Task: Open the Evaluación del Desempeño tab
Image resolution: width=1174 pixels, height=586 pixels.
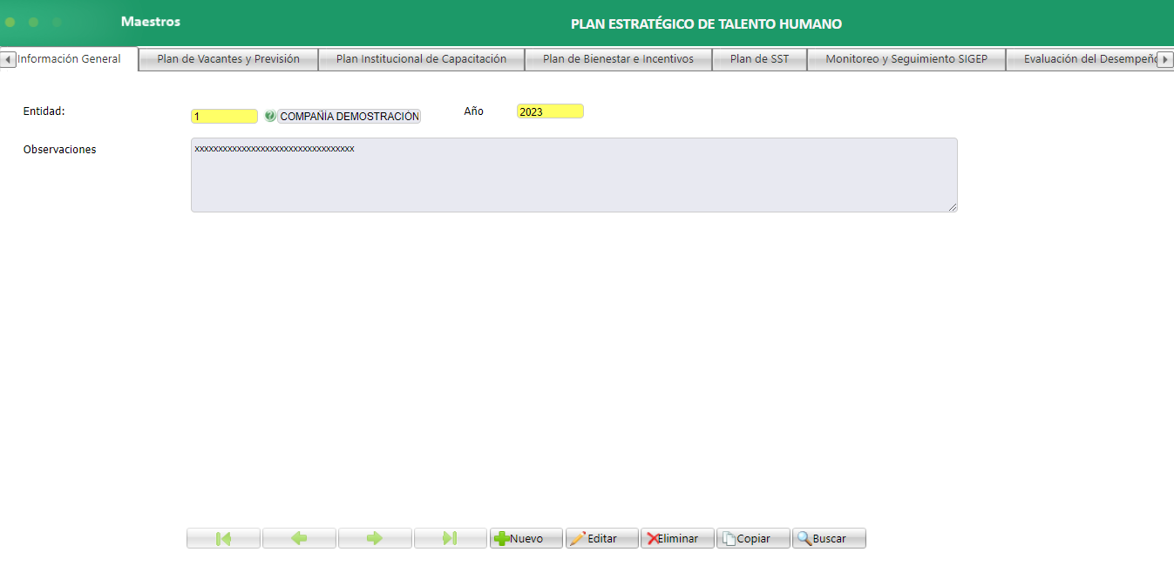Action: click(1082, 59)
